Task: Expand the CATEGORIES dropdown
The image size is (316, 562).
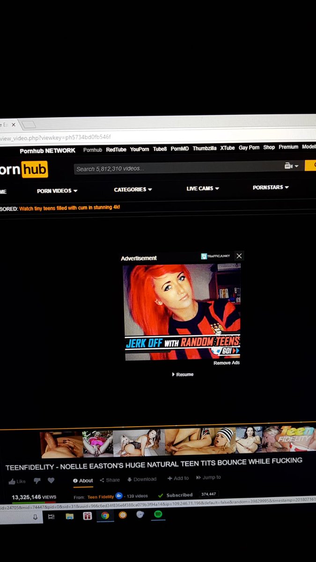Action: (133, 190)
